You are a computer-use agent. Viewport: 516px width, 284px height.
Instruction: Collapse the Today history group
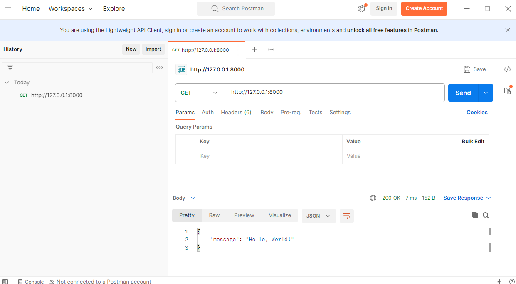[7, 83]
